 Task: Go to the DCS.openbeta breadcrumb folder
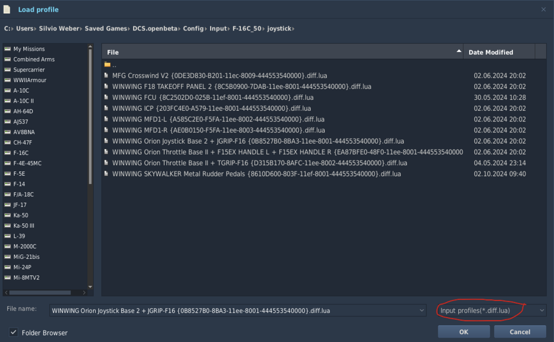click(x=155, y=29)
